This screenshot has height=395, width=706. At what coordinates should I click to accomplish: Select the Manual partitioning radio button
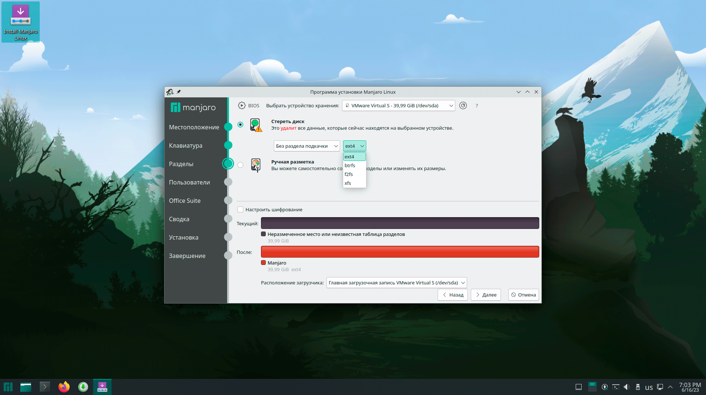pos(240,165)
